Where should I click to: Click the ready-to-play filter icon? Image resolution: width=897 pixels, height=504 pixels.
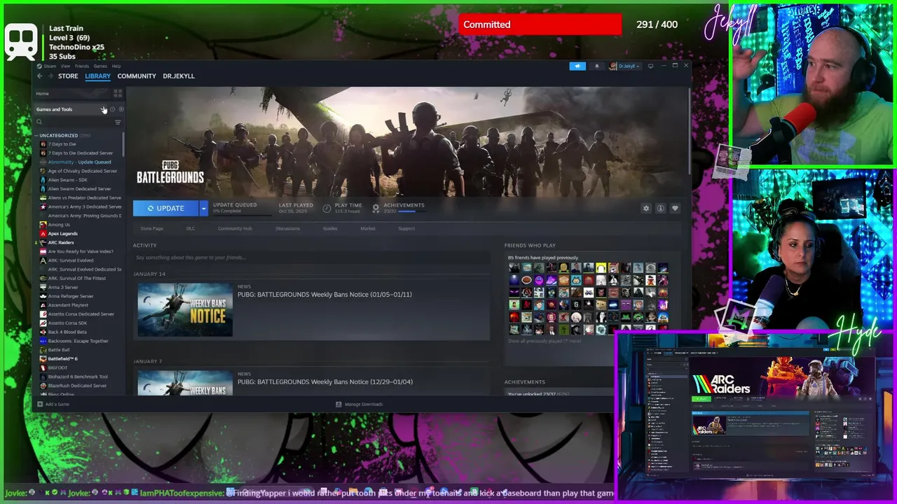[x=121, y=109]
